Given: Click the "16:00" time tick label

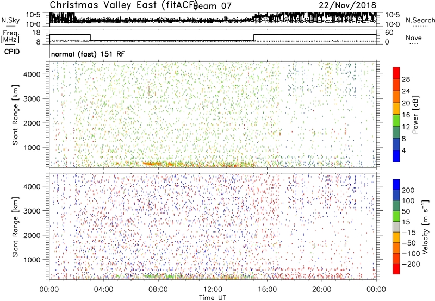Looking at the screenshot, I should click(x=267, y=290).
